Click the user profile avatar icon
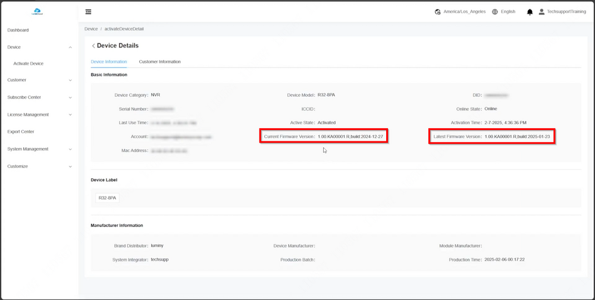Image resolution: width=595 pixels, height=300 pixels. (541, 12)
